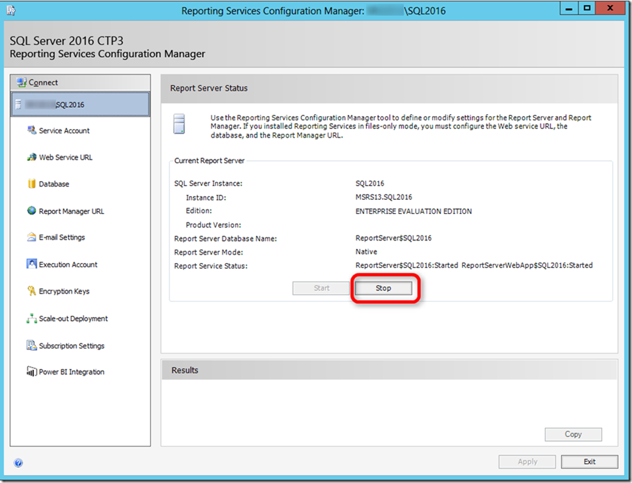Screen dimensions: 632x483
Task: Select the SQL2016 server instance icon
Action: point(18,104)
